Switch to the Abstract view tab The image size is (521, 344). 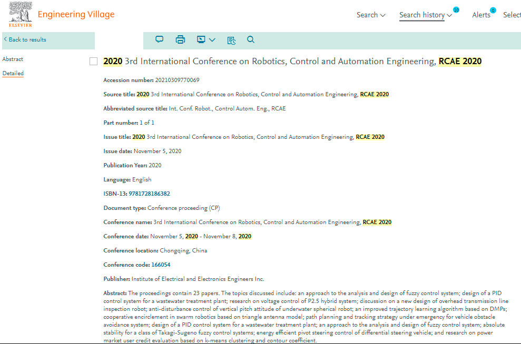(x=13, y=59)
